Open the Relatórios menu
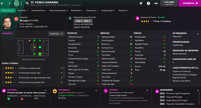Image resolution: width=201 pixels, height=108 pixels. click(x=77, y=10)
